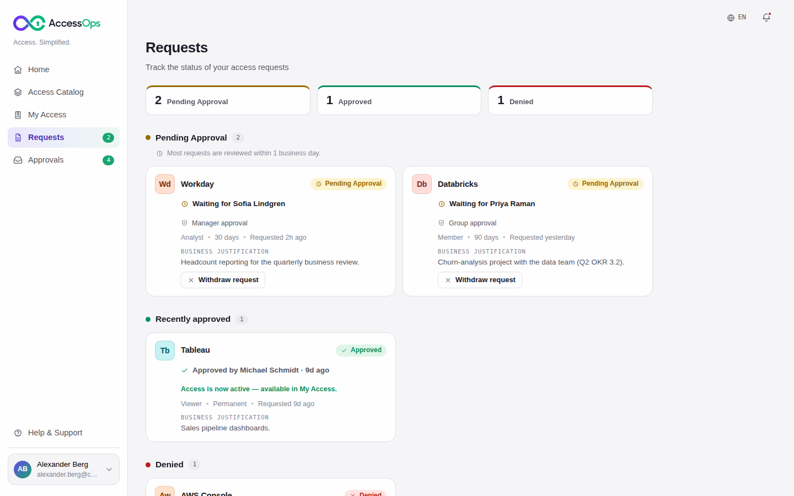Click the count pill next to Denied heading

pyautogui.click(x=195, y=465)
